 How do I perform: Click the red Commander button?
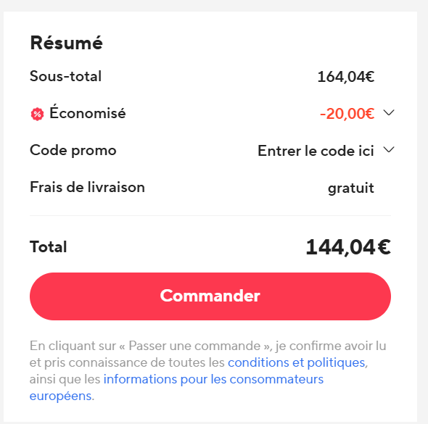click(x=210, y=296)
